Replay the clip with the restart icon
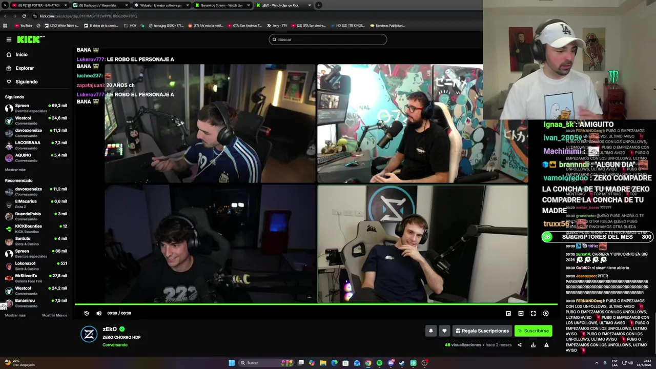656x369 pixels. [x=87, y=313]
